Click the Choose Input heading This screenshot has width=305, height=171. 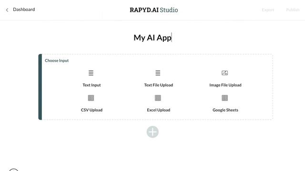tap(57, 60)
